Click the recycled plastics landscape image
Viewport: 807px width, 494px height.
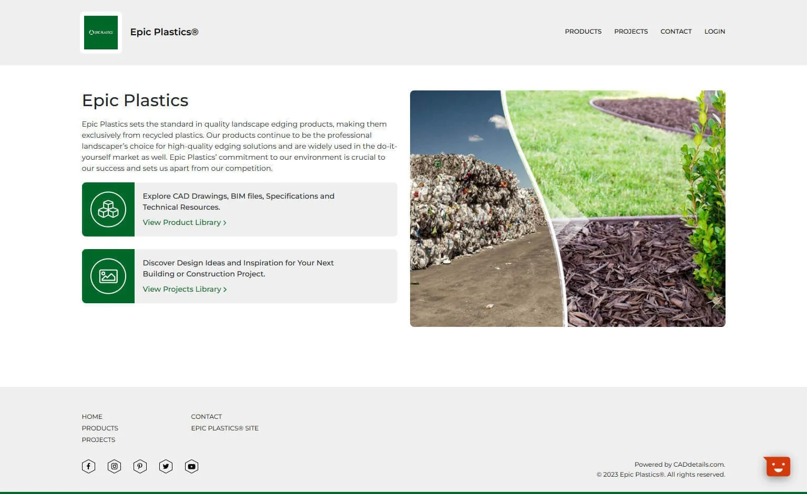pyautogui.click(x=567, y=208)
